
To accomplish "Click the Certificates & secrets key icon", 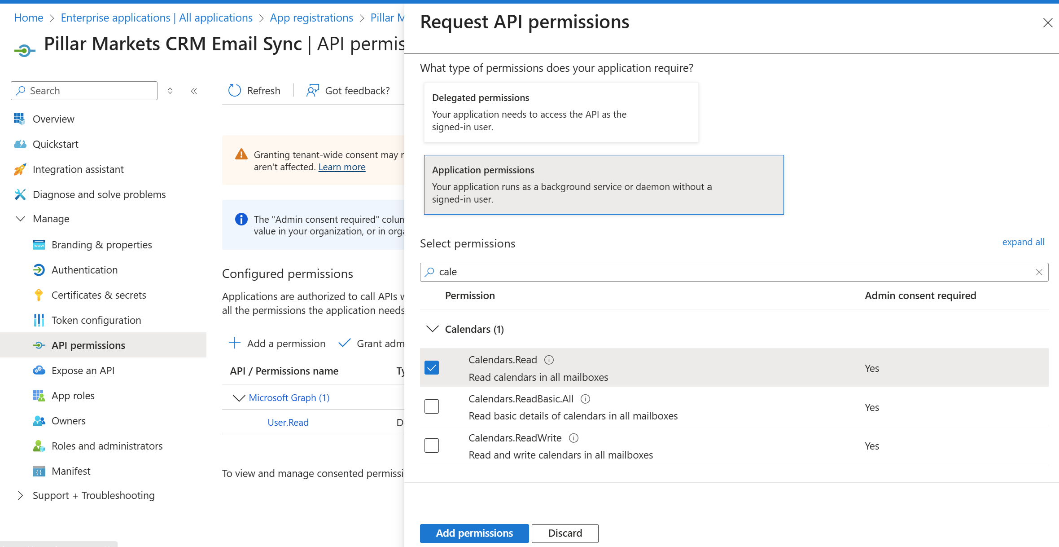I will (x=39, y=295).
